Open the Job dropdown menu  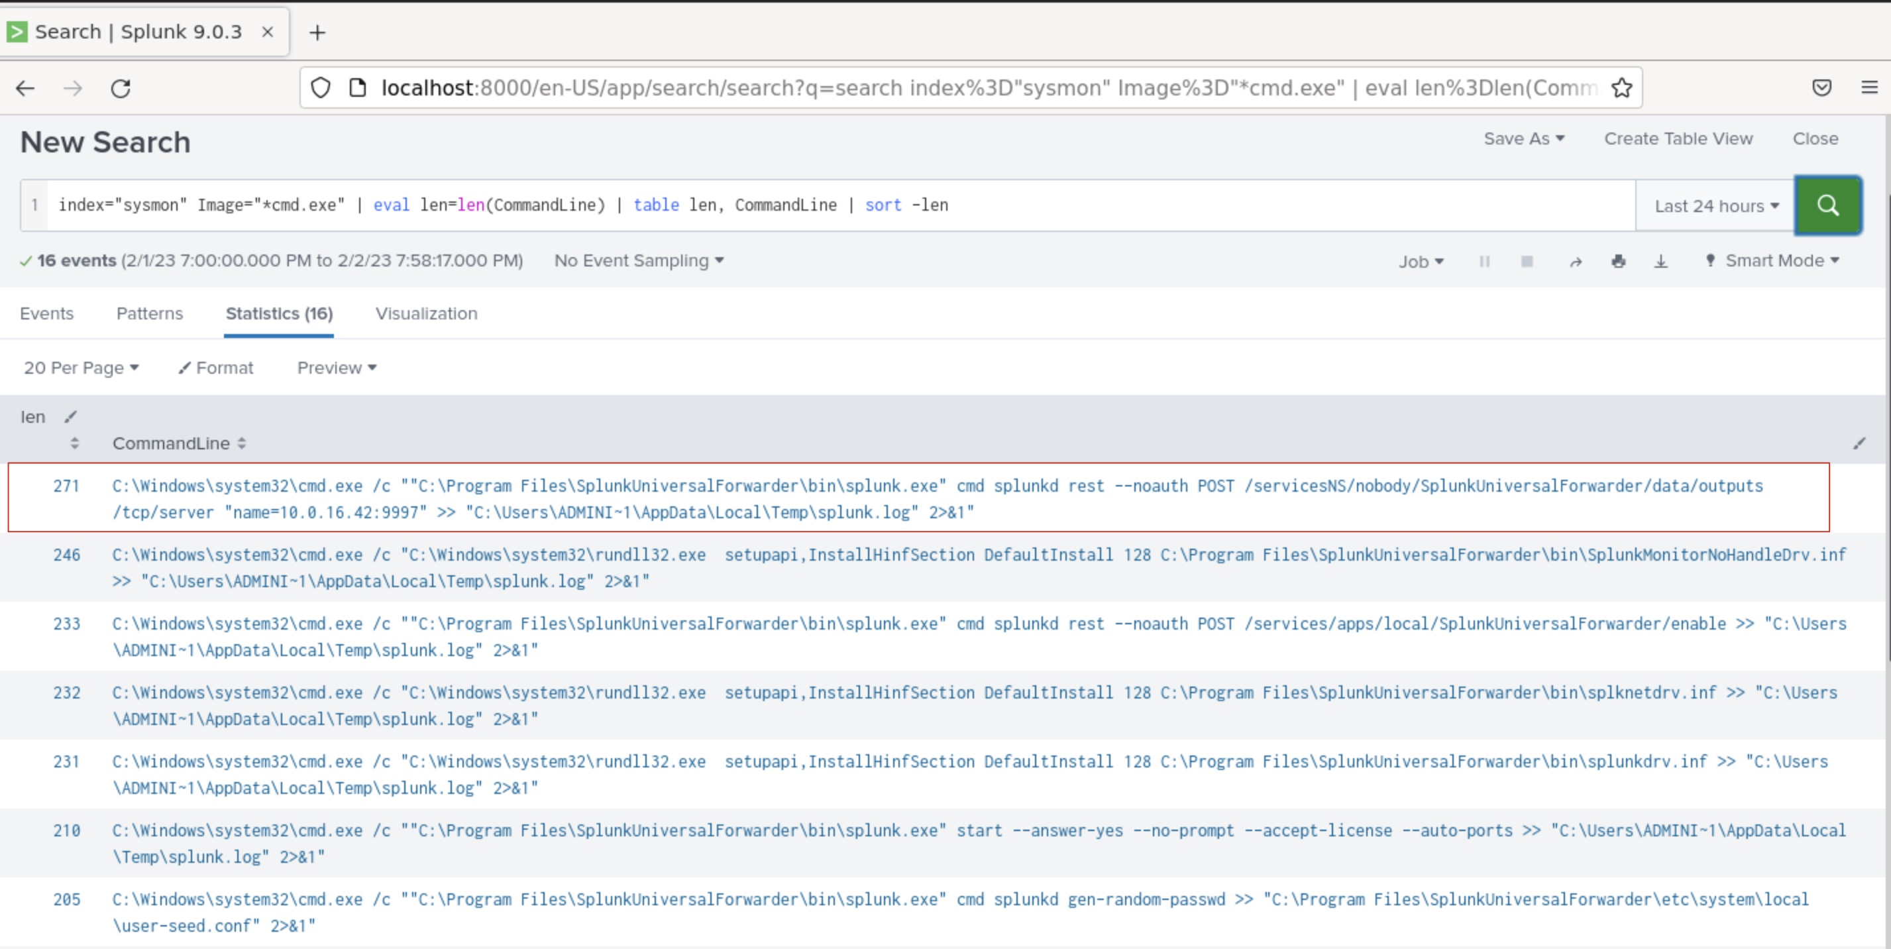click(x=1421, y=261)
